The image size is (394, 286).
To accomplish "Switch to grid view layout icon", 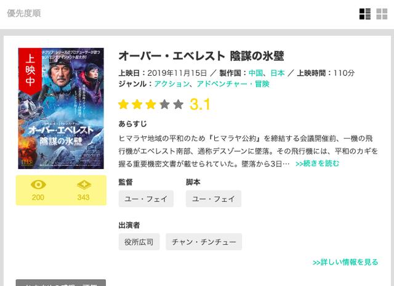I will [382, 14].
